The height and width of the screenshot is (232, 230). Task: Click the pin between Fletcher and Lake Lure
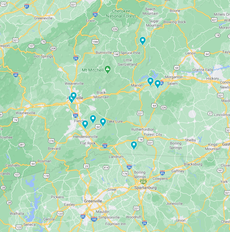point(93,119)
